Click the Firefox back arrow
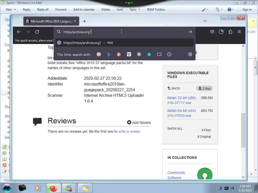The height and width of the screenshot is (193, 258). [x=19, y=32]
